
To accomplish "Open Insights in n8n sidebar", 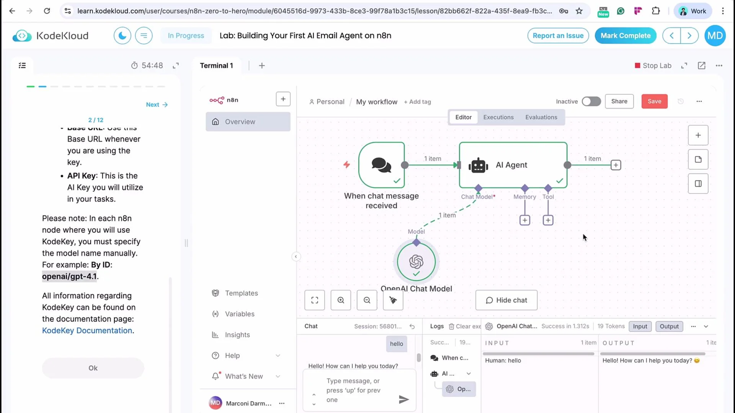I will (248, 335).
